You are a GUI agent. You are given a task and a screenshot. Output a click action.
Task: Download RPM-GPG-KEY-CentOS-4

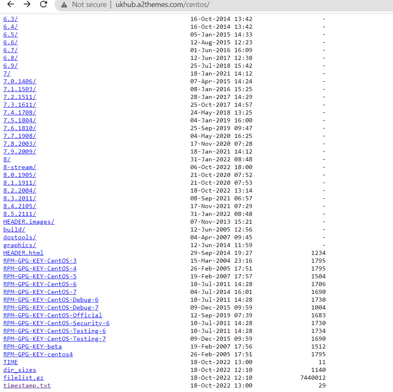40,268
